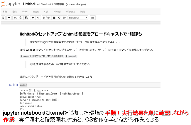This screenshot has width=191, height=125.
Task: Open the Insert menu
Action: click(36, 11)
